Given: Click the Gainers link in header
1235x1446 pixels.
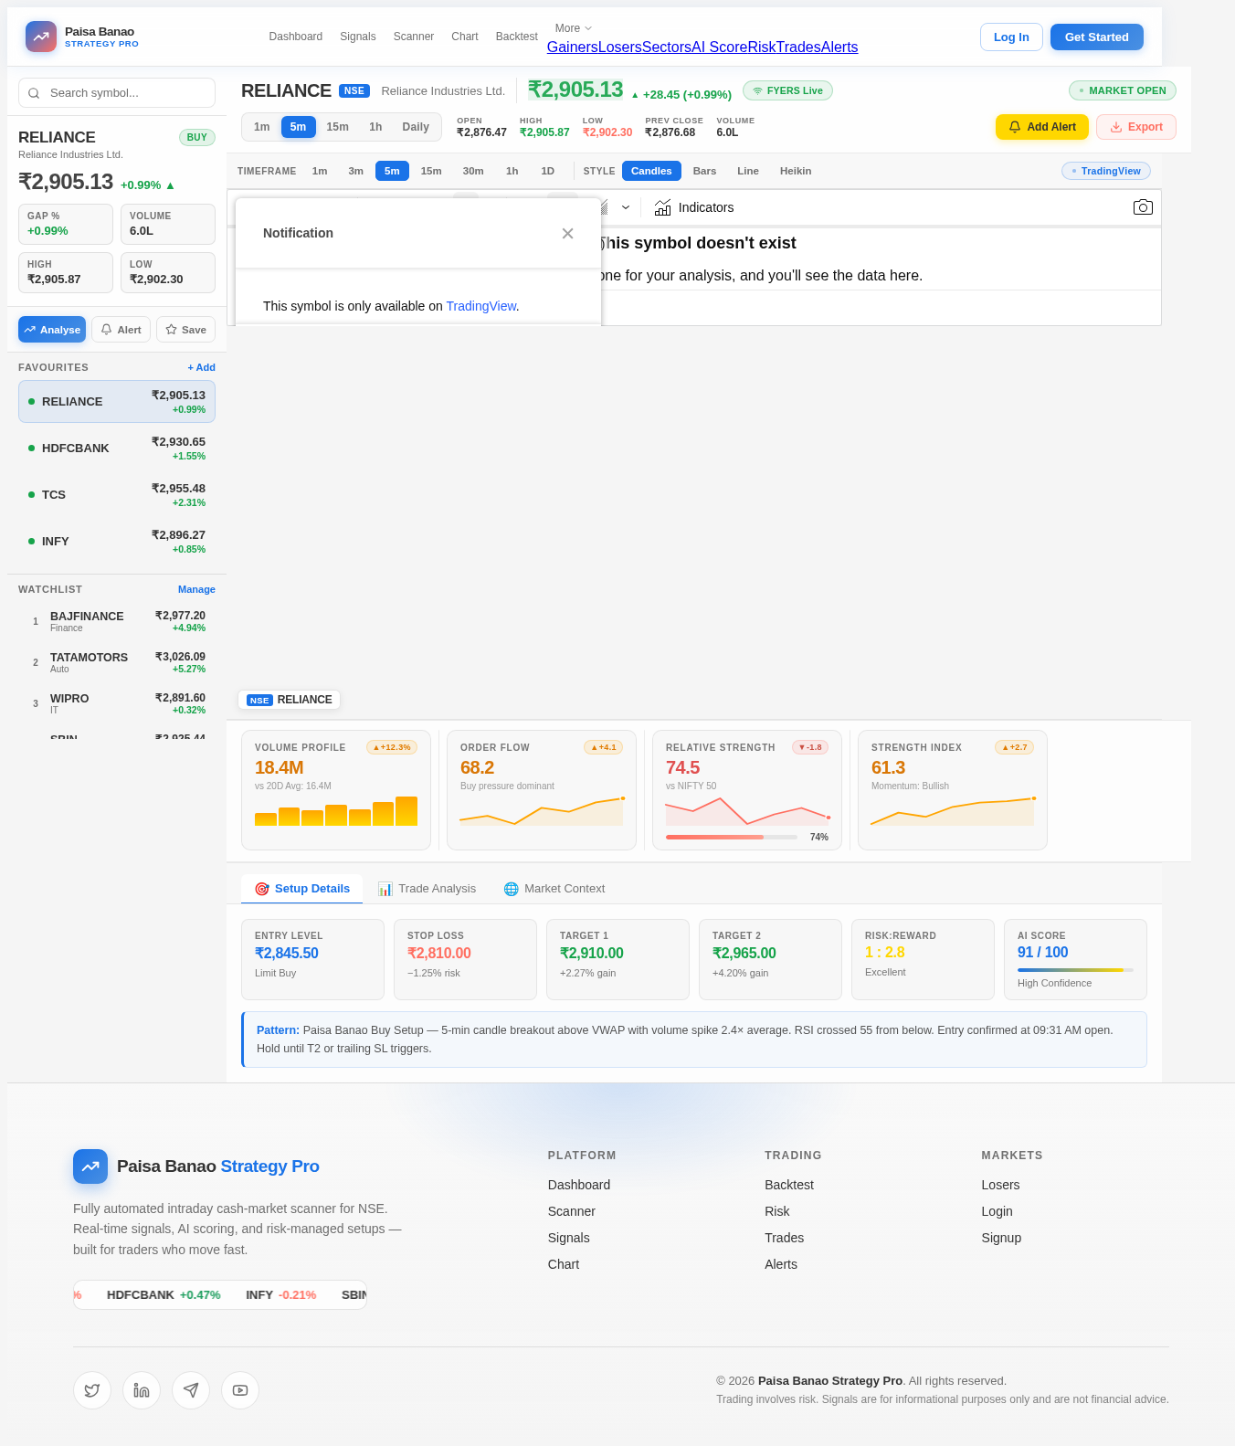Looking at the screenshot, I should tap(573, 47).
